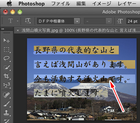Select the Brush tool
Image resolution: width=140 pixels, height=123 pixels.
click(7, 104)
